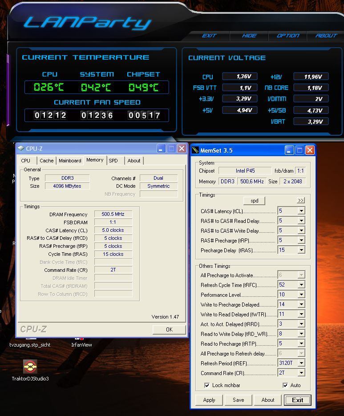Toggle the Auto checkbox in MemSet
Screen dimensions: 344x416
(285, 385)
